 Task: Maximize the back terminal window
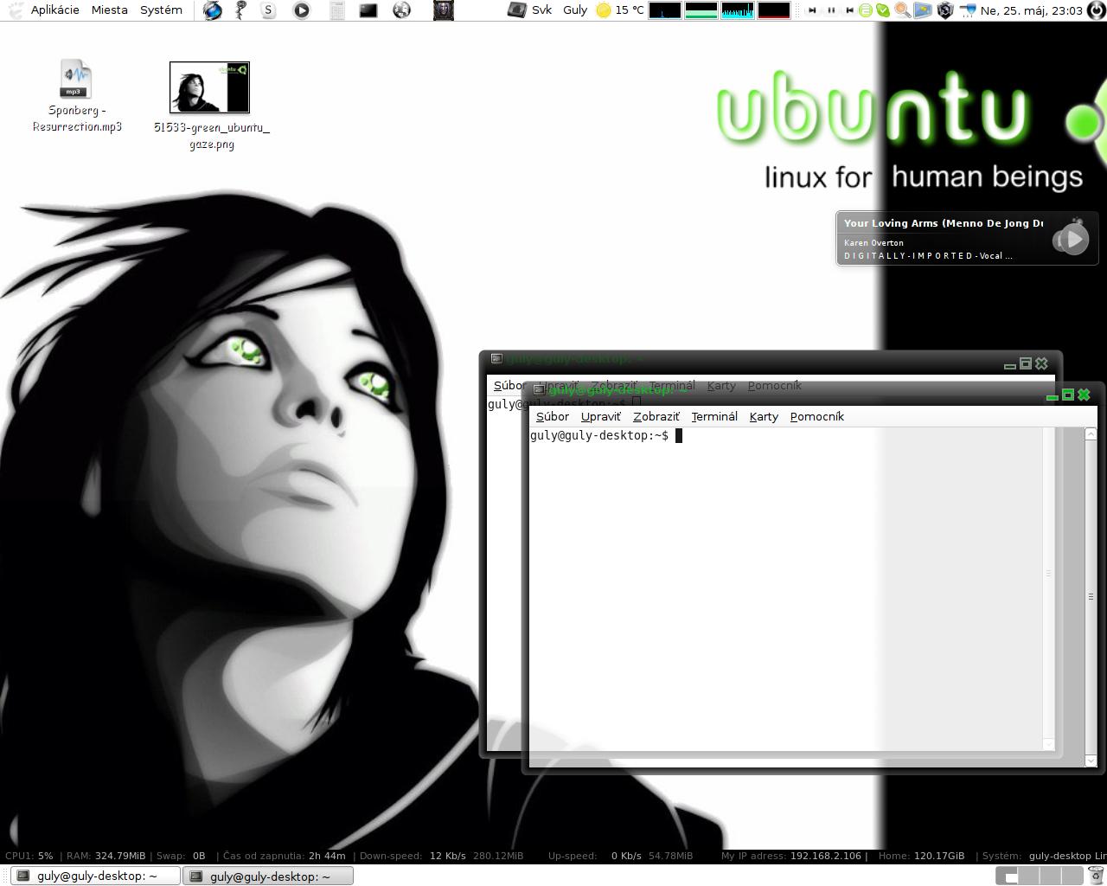1026,363
